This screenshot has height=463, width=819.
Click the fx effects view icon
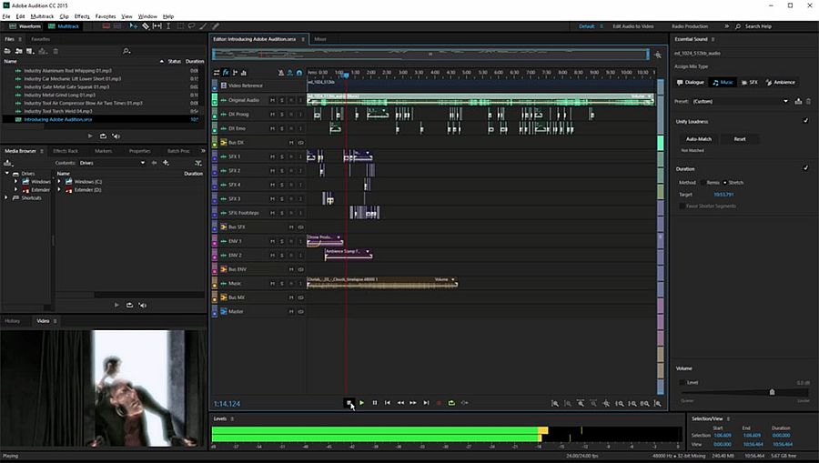click(x=226, y=72)
